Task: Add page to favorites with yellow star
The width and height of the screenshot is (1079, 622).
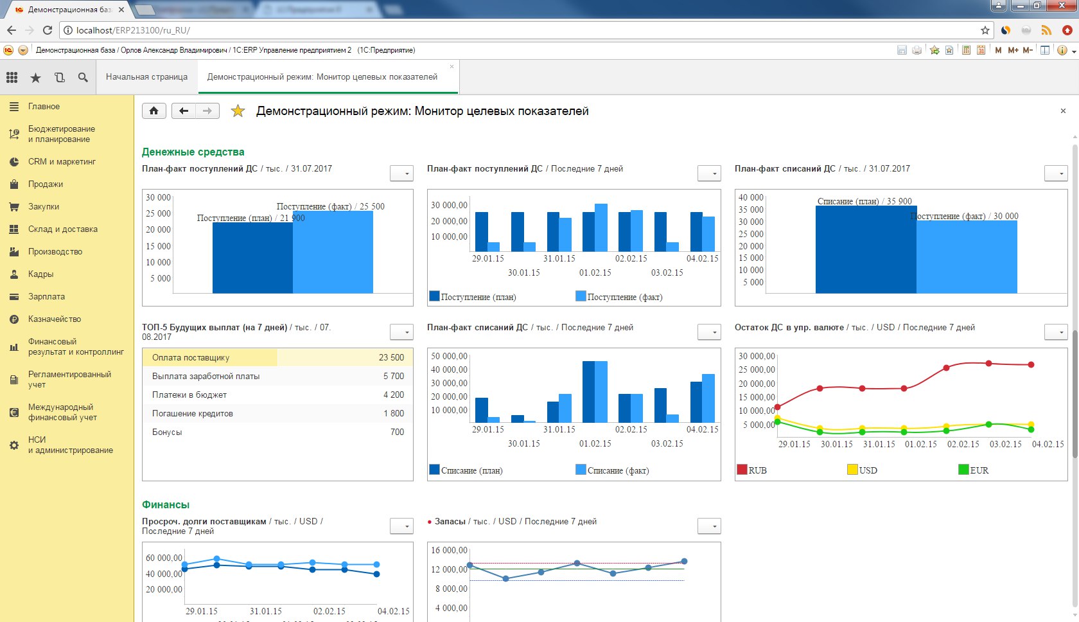Action: click(238, 111)
